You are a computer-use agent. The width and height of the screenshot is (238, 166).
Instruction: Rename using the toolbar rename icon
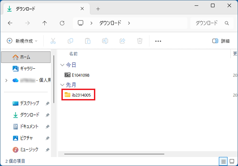[x=105, y=41]
